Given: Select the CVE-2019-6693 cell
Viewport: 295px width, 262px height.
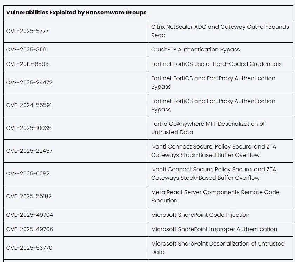Looking at the screenshot, I should coord(27,64).
